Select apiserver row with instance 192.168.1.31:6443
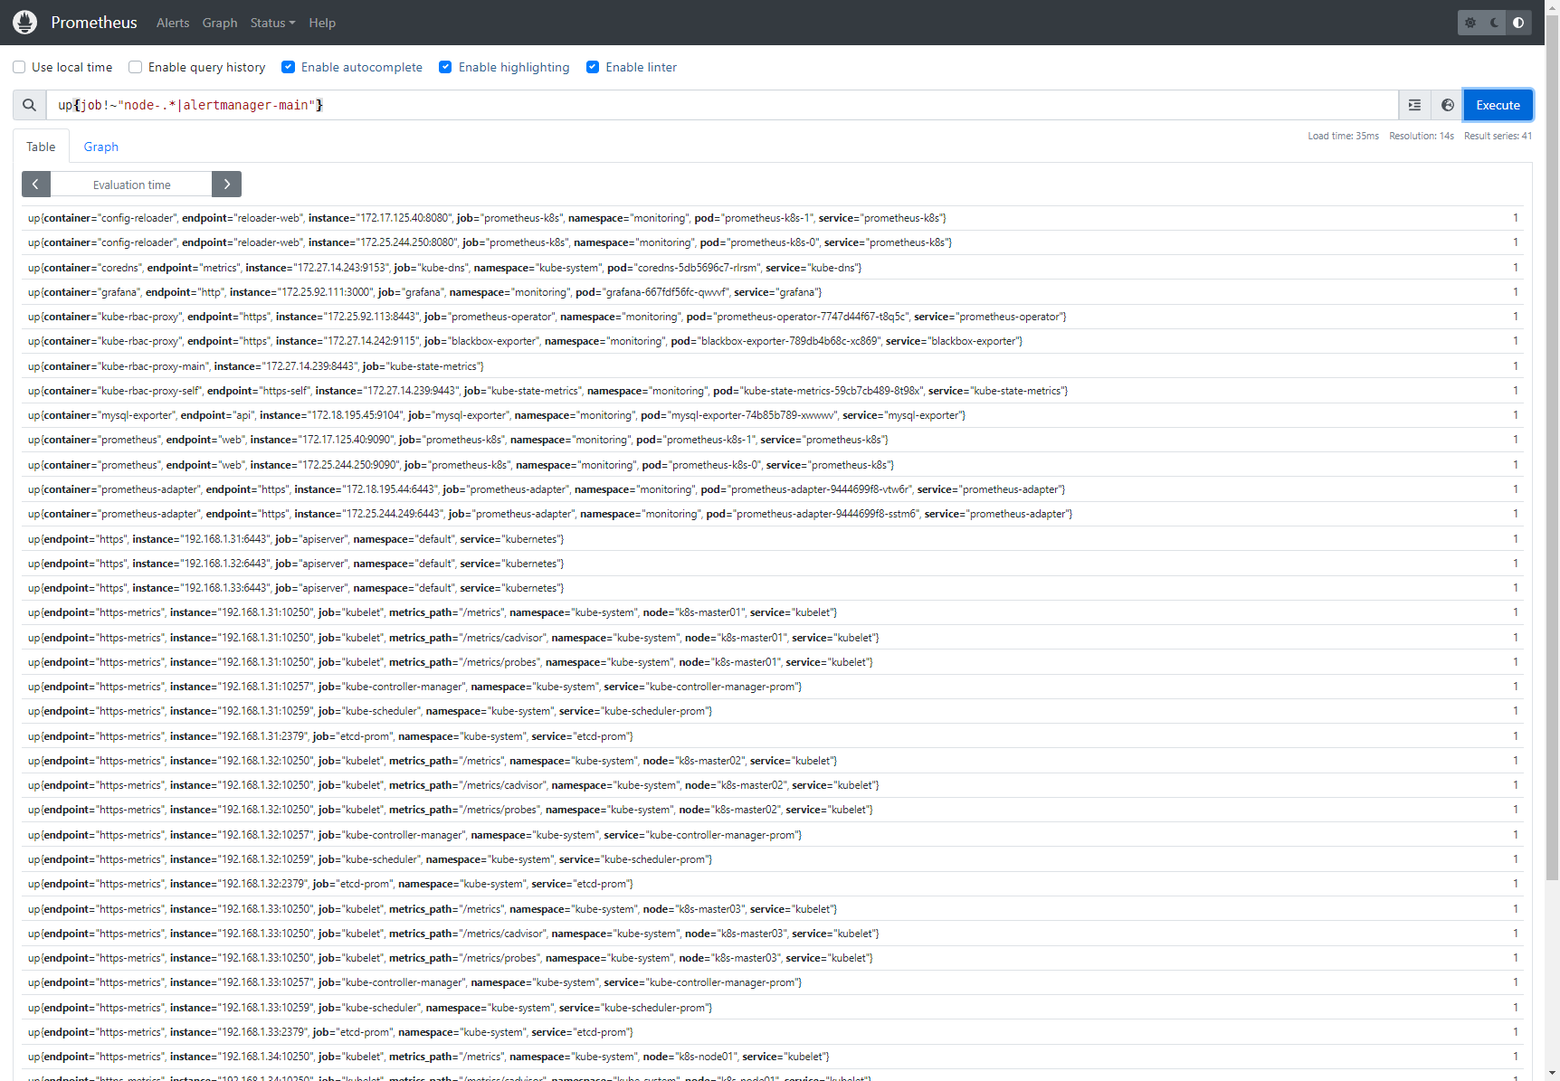The width and height of the screenshot is (1560, 1081). coord(773,539)
